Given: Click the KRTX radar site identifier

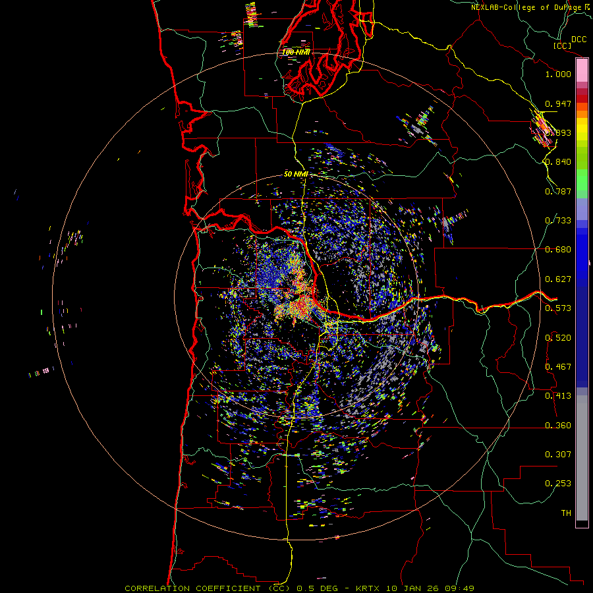Looking at the screenshot, I should 369,588.
